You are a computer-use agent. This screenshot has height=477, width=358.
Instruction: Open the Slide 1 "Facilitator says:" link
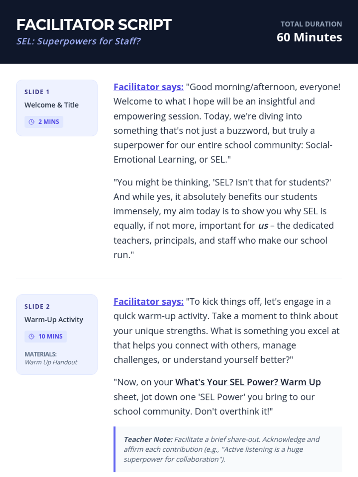148,87
